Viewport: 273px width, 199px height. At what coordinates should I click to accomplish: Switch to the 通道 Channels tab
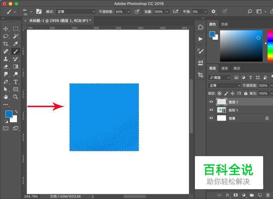point(224,68)
